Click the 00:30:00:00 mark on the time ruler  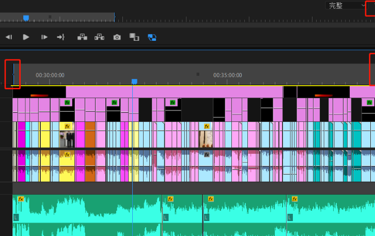point(50,75)
